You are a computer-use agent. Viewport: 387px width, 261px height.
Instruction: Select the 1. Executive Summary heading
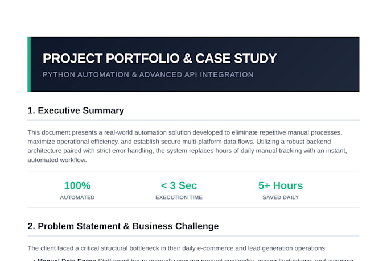76,110
